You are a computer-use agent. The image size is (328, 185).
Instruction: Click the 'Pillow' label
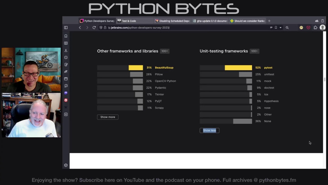pyautogui.click(x=159, y=74)
